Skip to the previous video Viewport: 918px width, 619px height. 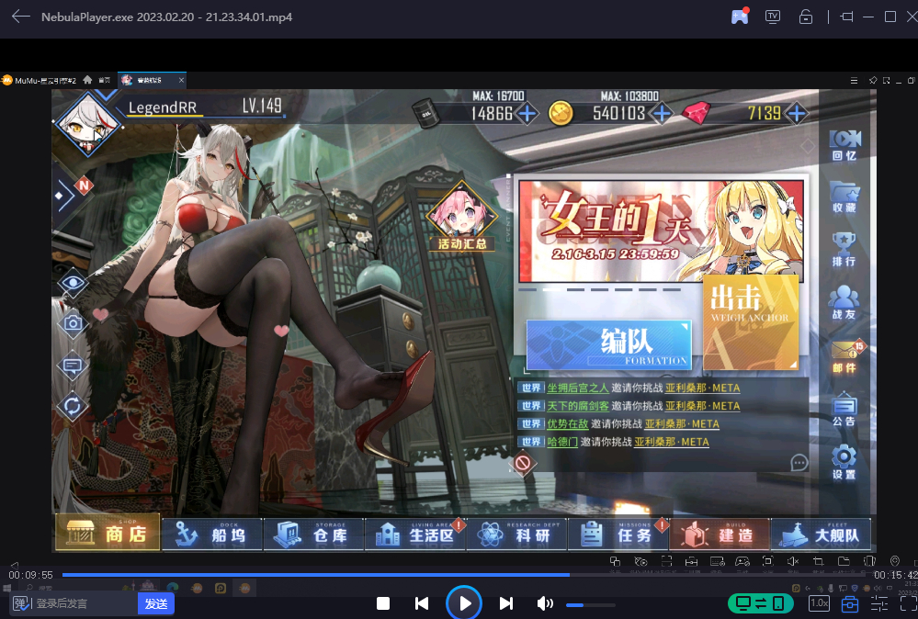tap(422, 603)
